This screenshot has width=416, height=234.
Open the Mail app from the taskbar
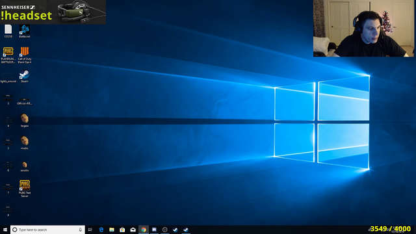[x=133, y=229]
